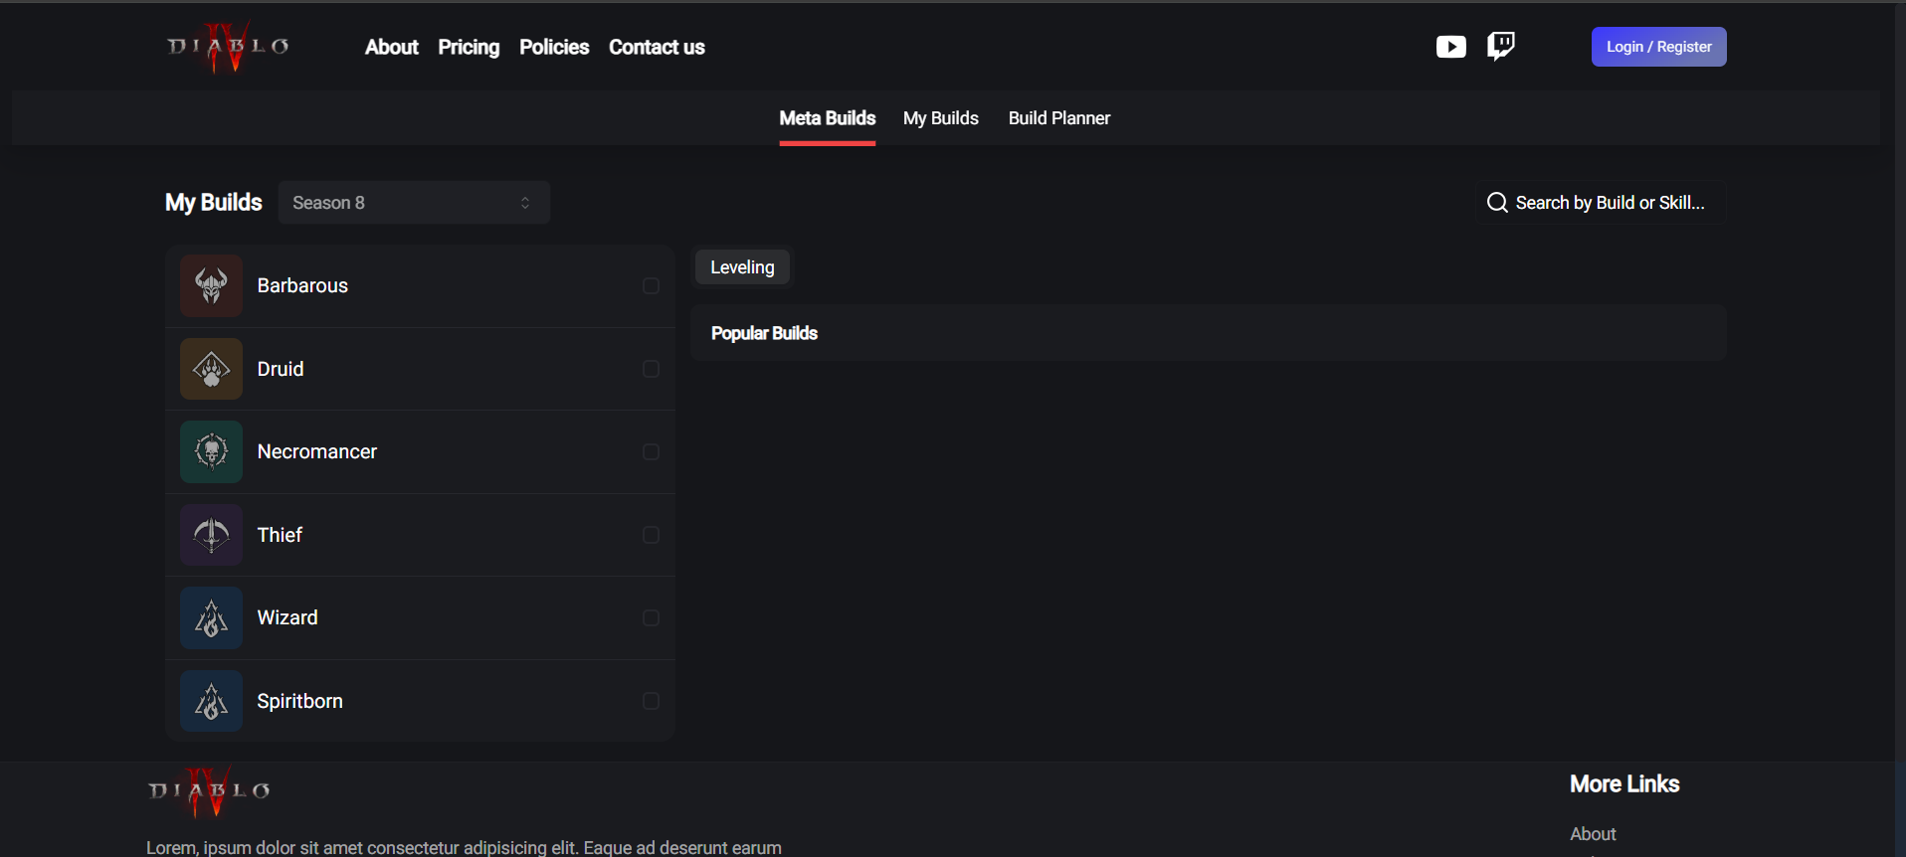Select the Druid class name

point(281,369)
